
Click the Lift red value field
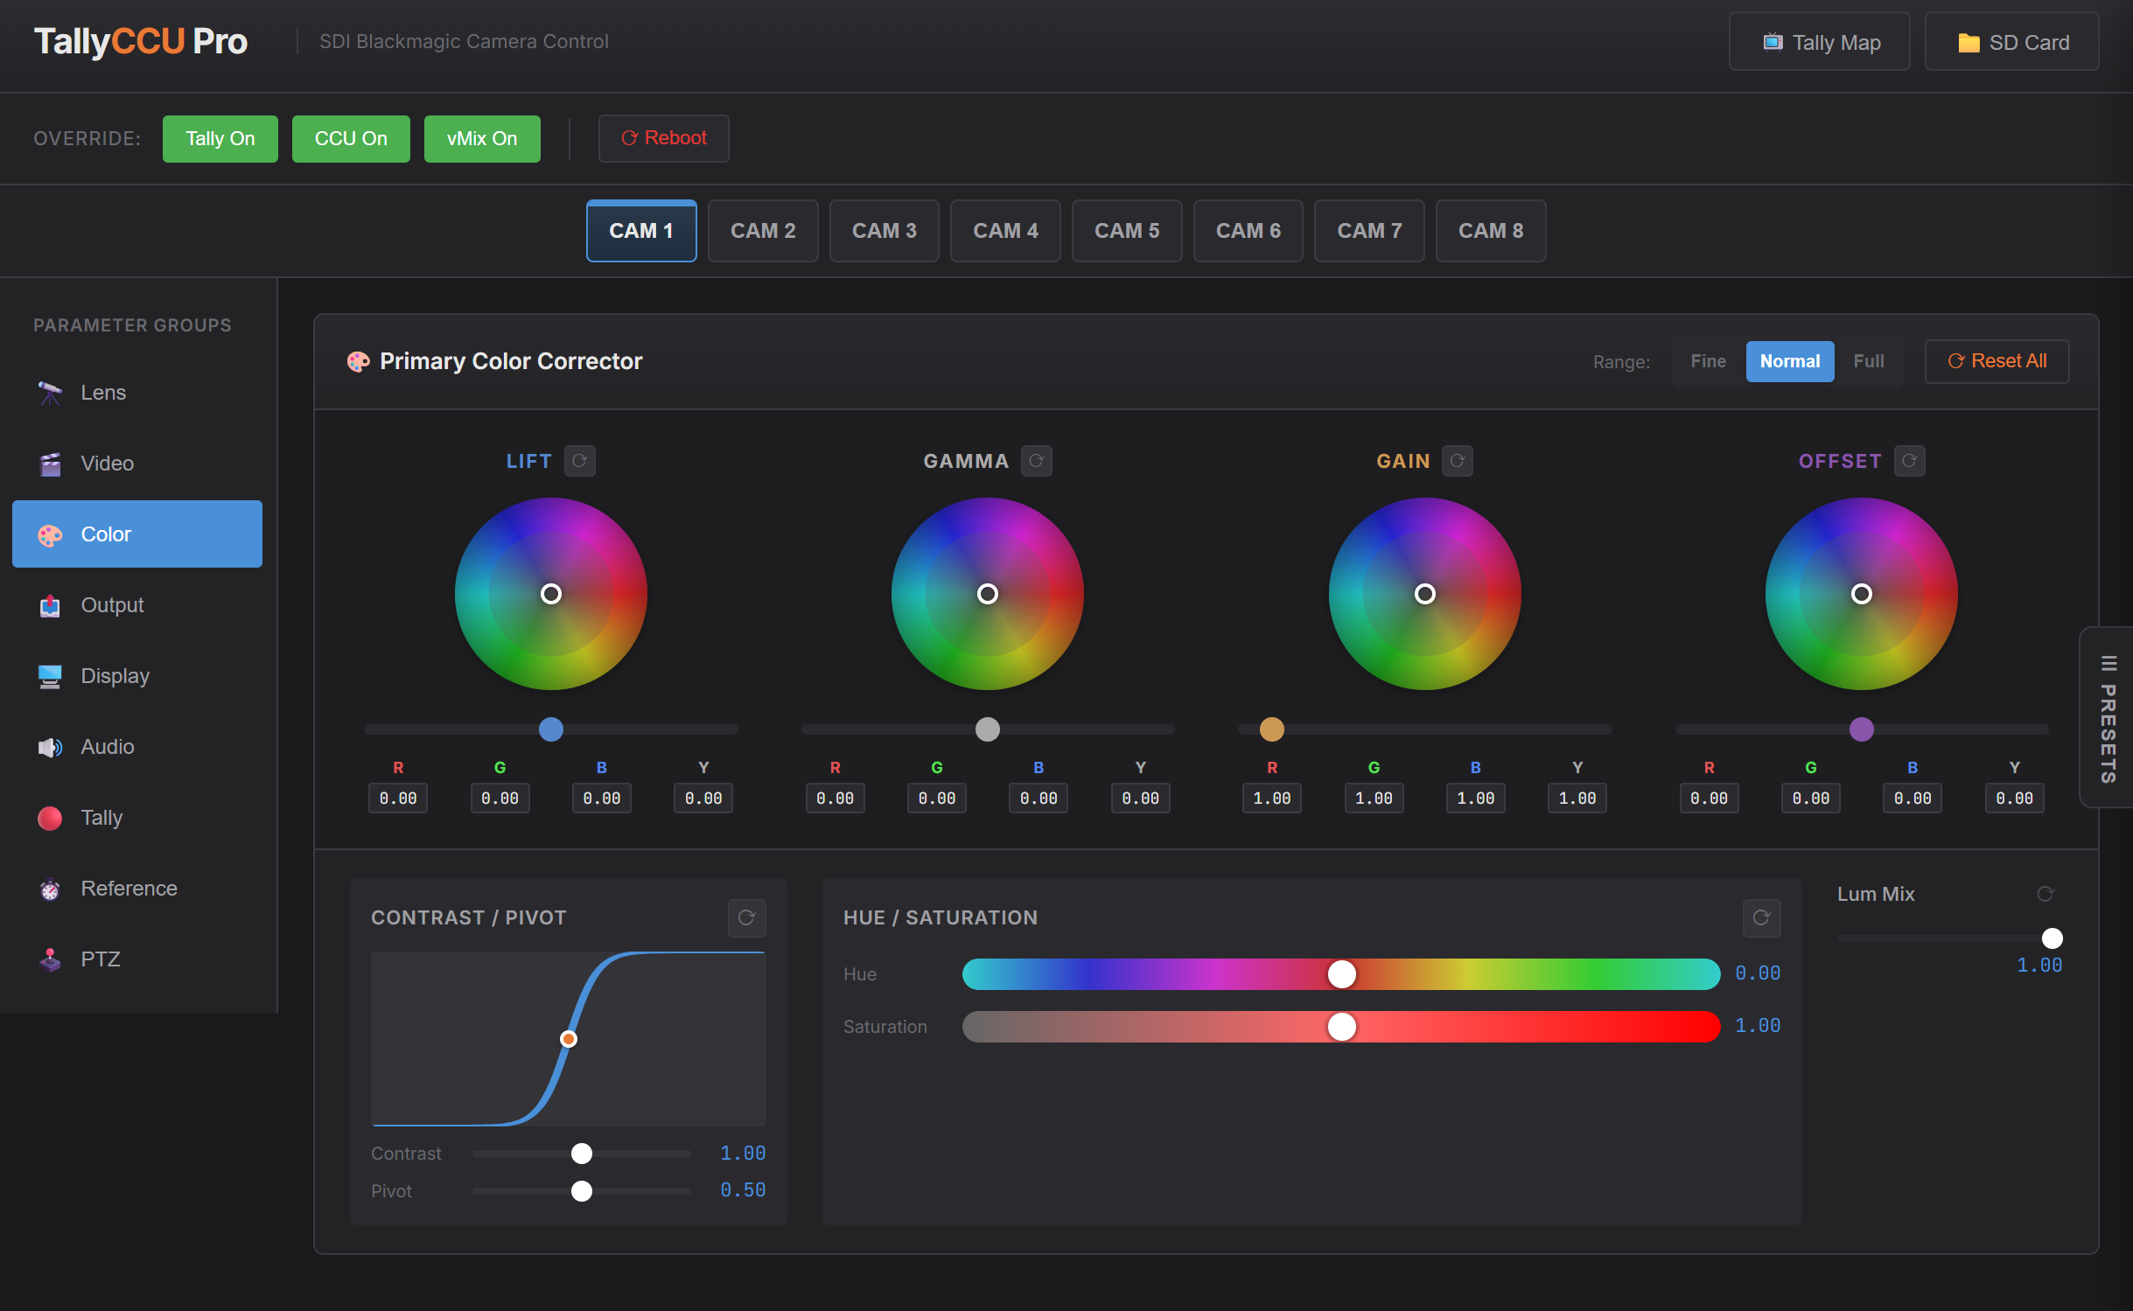[x=397, y=798]
